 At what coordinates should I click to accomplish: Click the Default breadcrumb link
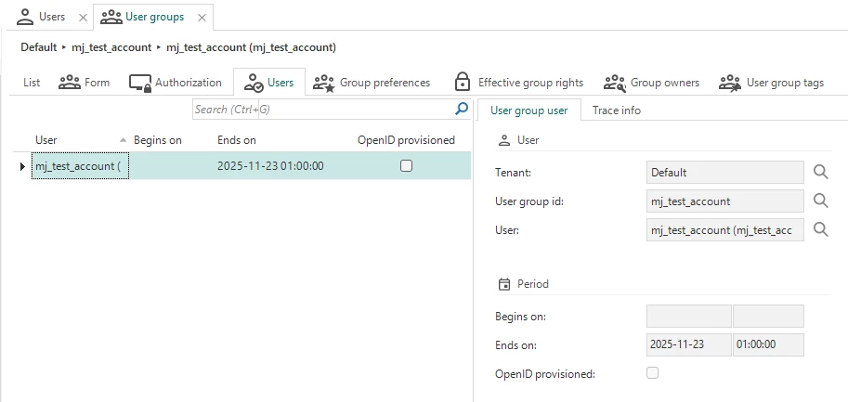39,46
